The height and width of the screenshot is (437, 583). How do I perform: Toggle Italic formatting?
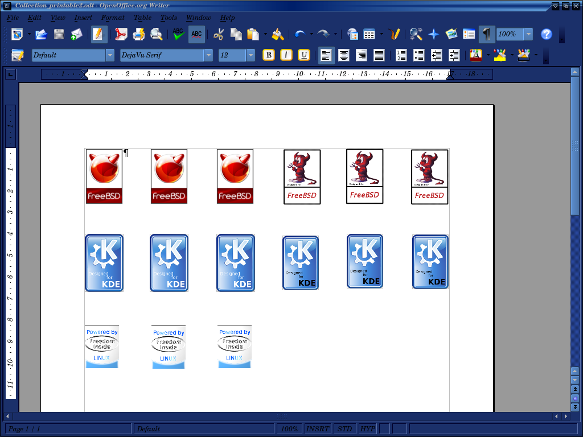click(286, 55)
